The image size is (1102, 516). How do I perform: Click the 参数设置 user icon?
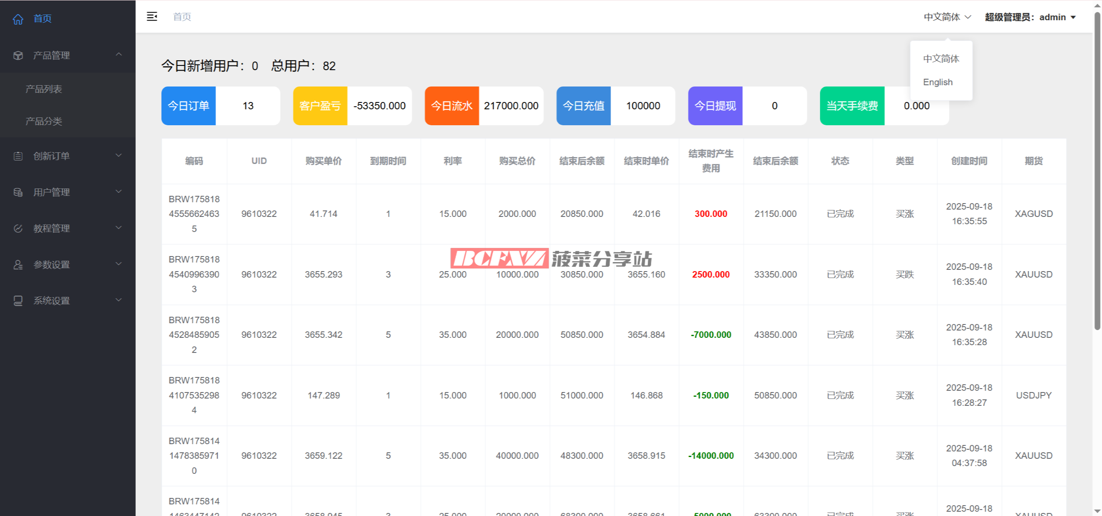(x=18, y=265)
